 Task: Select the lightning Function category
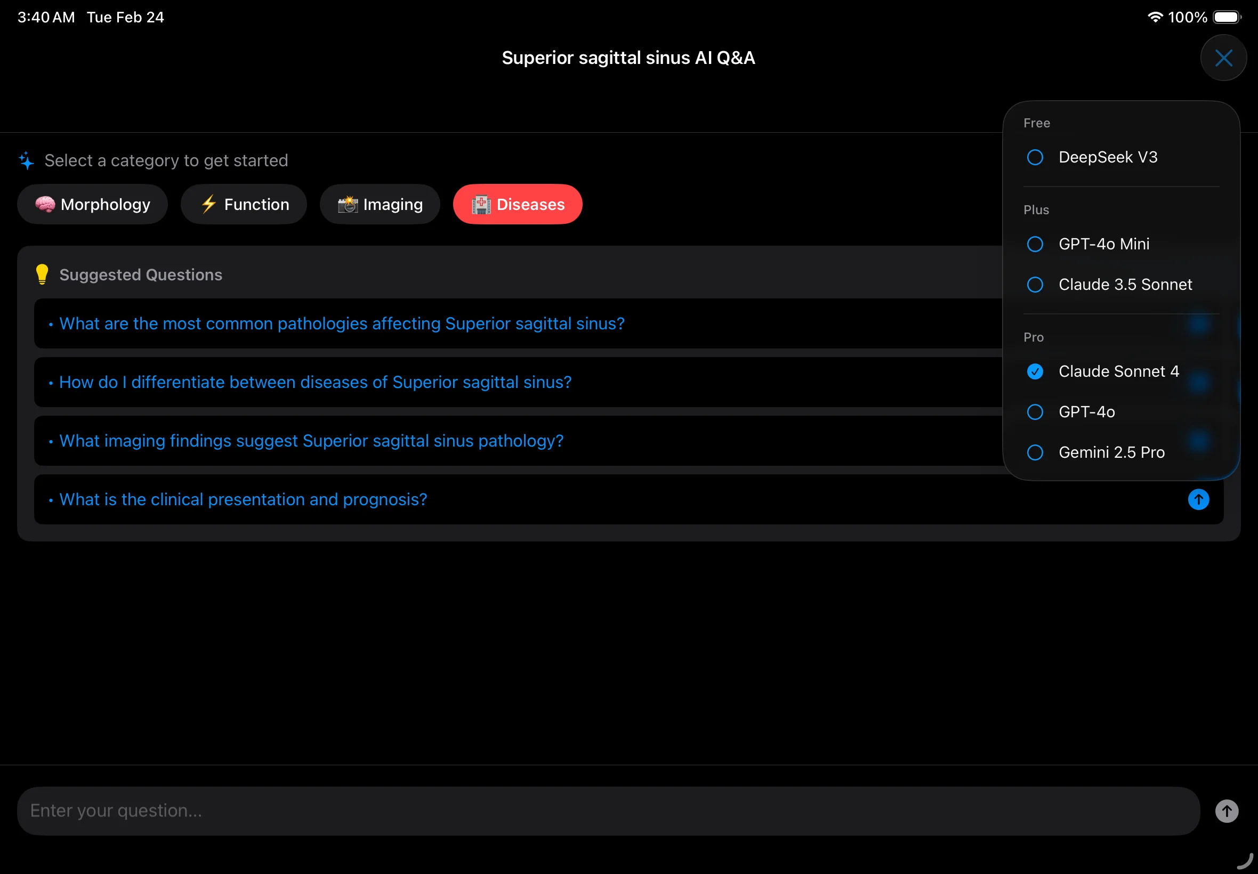[244, 204]
